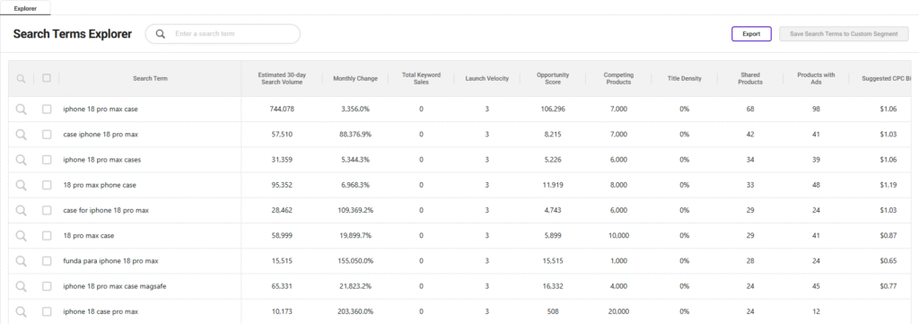The width and height of the screenshot is (919, 324).
Task: Open magnifier for 'case iphone 18 pro max'
Action: point(22,134)
